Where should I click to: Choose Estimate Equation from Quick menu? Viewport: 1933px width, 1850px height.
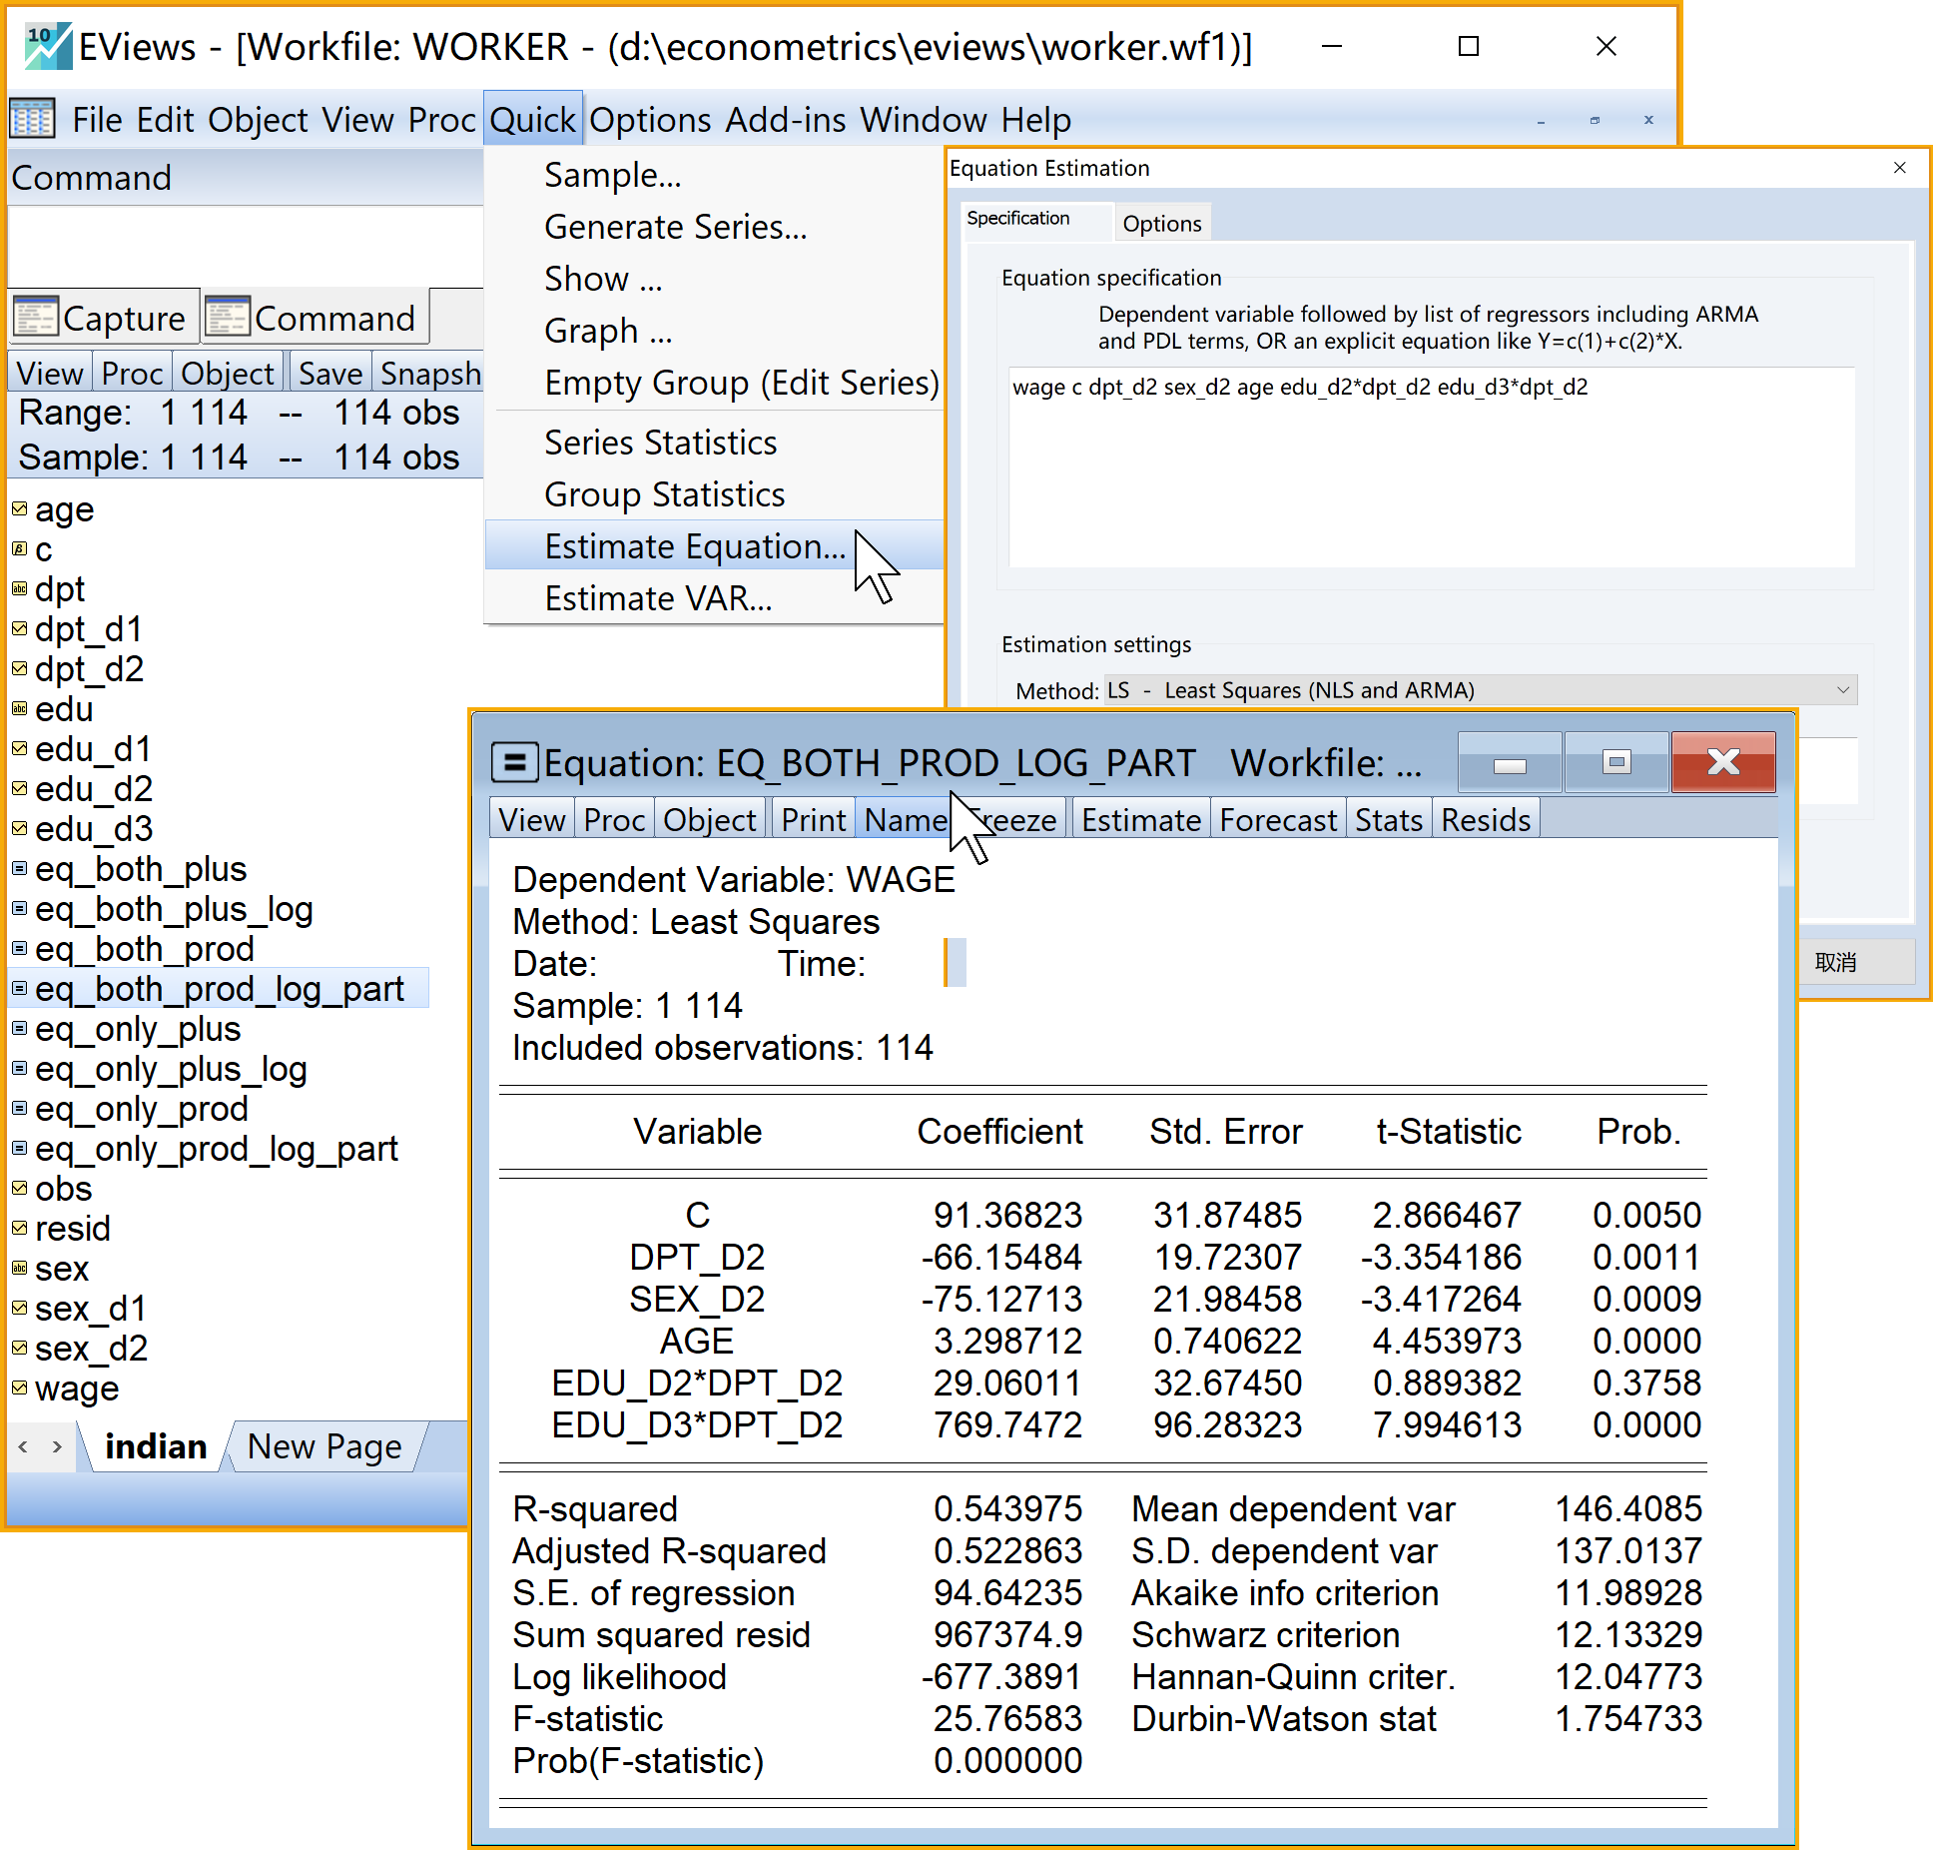(x=694, y=546)
